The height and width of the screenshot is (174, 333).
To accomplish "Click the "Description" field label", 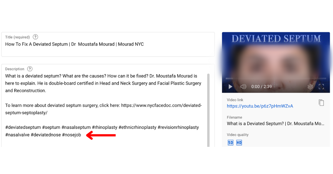I will (x=15, y=69).
